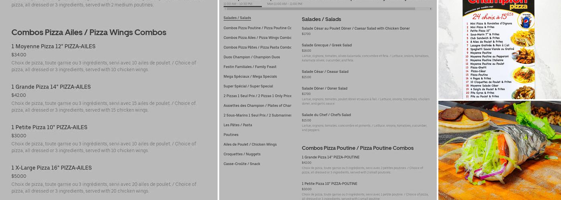Viewport: 561px width, 200px height.
Task: Click the pita wrap food photo
Action: tap(499, 150)
